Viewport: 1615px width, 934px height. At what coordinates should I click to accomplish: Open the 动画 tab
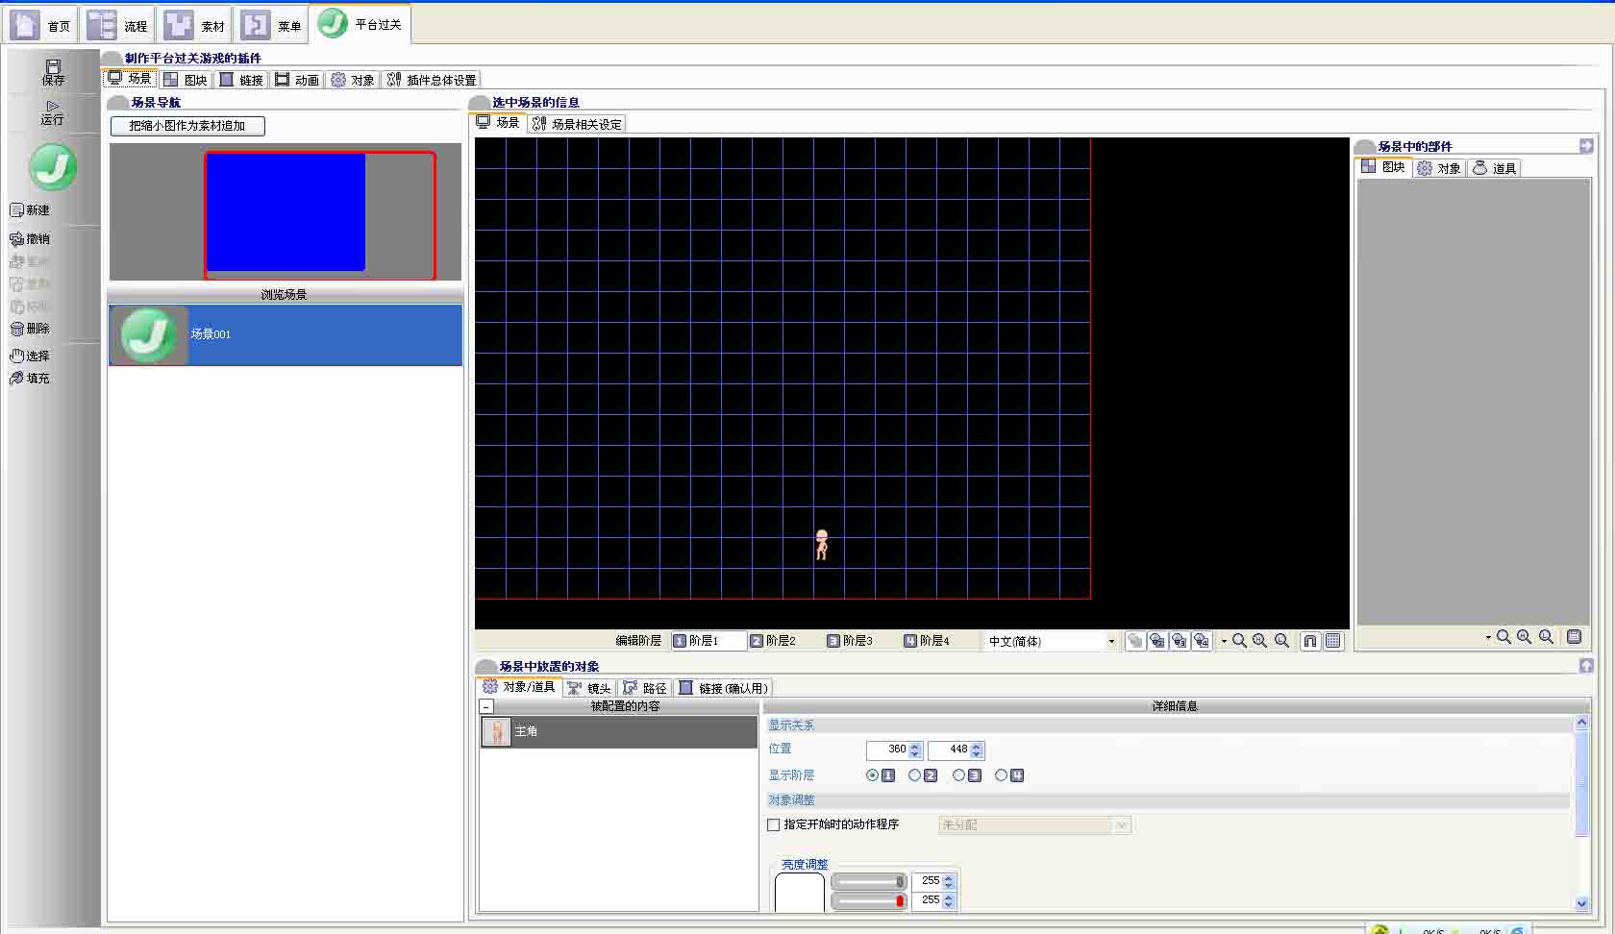(297, 80)
